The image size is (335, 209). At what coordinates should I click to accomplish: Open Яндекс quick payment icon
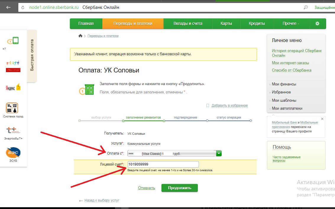13,87
